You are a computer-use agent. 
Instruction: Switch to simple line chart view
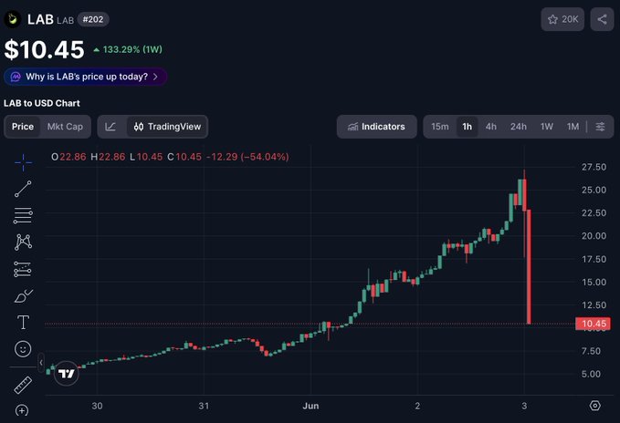pyautogui.click(x=110, y=127)
